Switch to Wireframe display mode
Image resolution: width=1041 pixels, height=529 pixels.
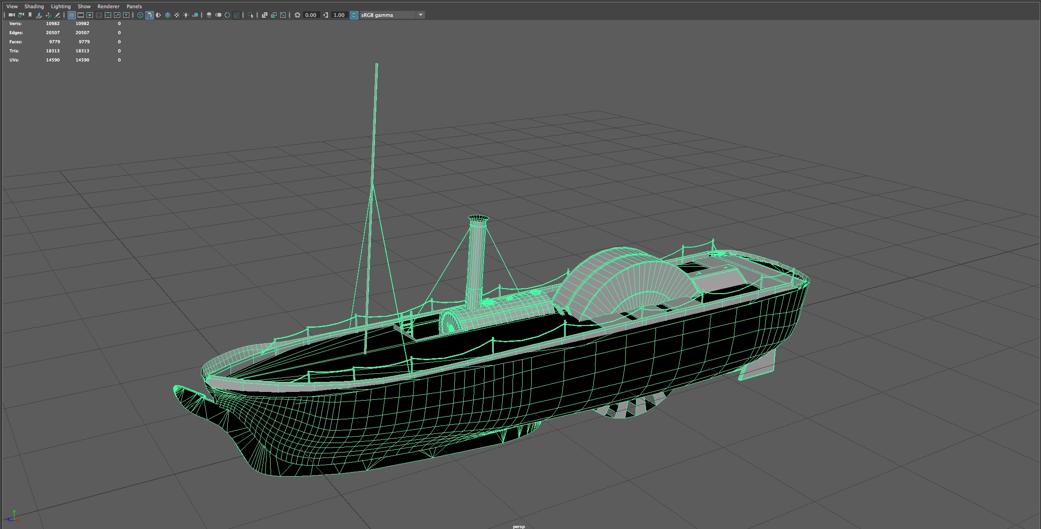click(x=140, y=15)
